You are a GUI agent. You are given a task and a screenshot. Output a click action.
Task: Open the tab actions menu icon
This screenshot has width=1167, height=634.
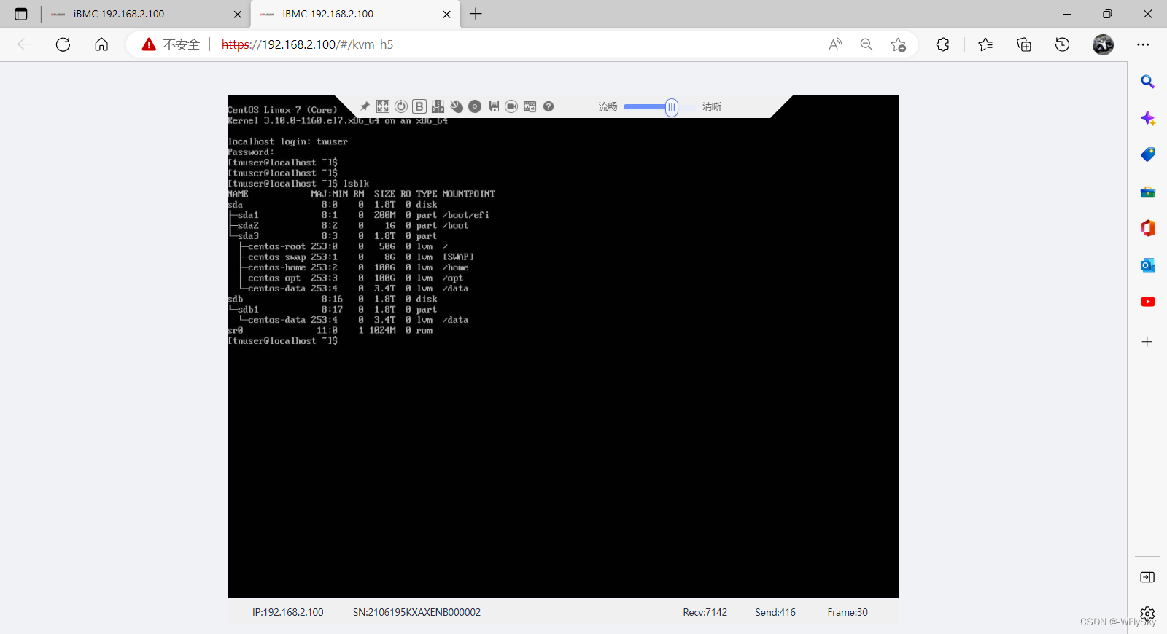click(x=20, y=14)
